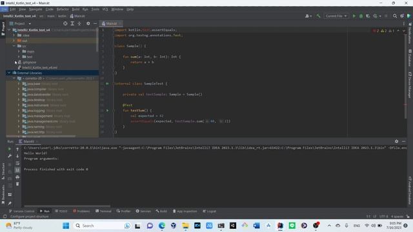The image size is (413, 232).
Task: Collapse the IntelliJ_Kotlin_test_v4 root node
Action: 9,30
